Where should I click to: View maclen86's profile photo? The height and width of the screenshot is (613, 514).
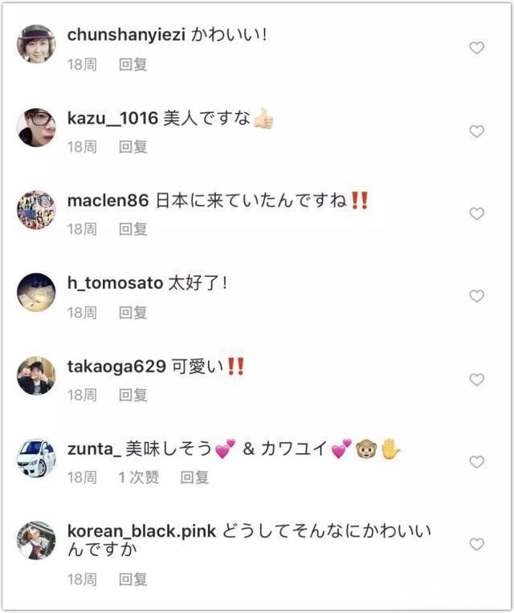[36, 209]
